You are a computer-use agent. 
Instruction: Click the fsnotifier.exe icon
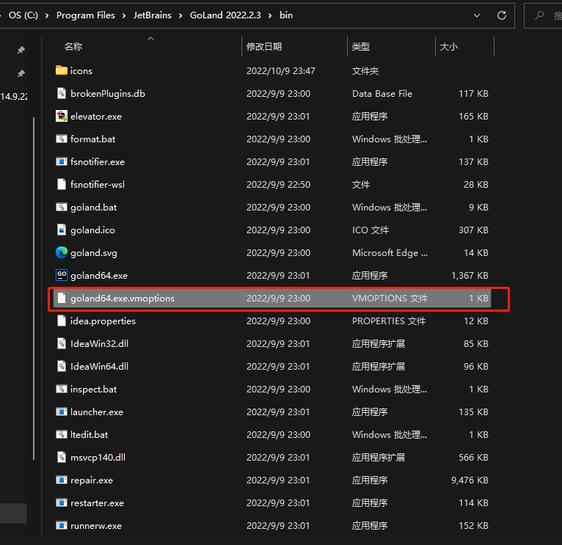pos(62,161)
